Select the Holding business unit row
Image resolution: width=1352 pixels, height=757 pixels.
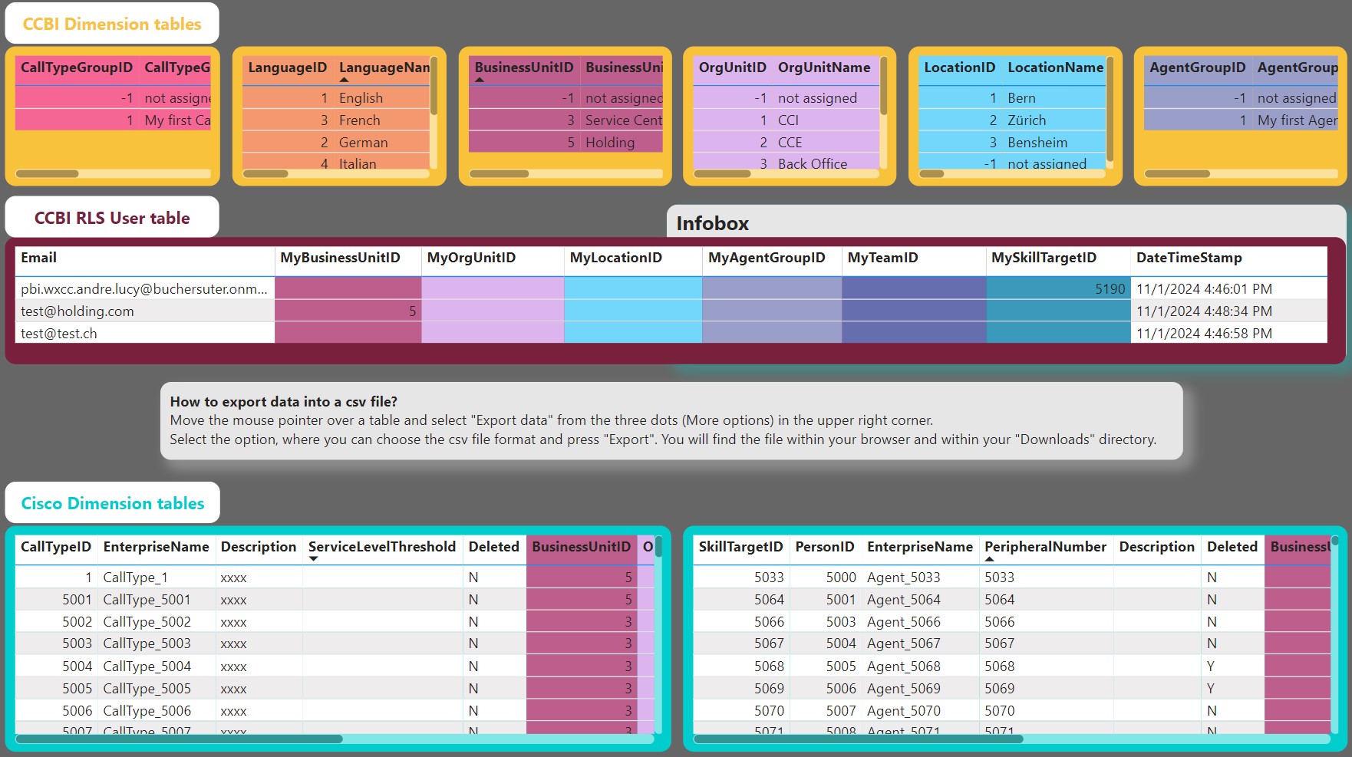tap(566, 143)
